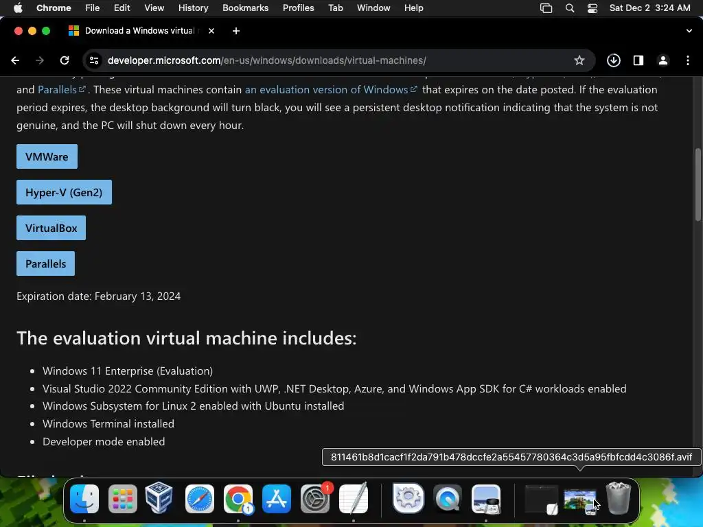Viewport: 703px width, 527px height.
Task: View site information icon in address bar
Action: (x=93, y=60)
